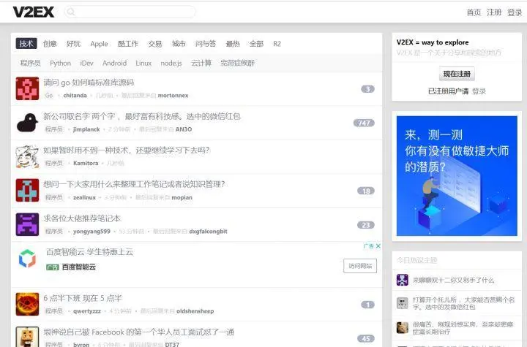Switch to the 好玩 tab
527x347 pixels.
pos(73,44)
